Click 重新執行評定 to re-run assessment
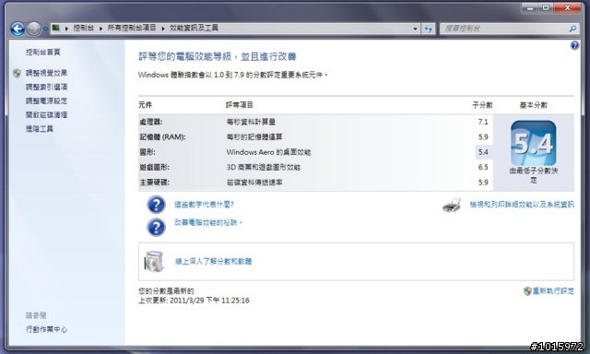 pyautogui.click(x=553, y=290)
